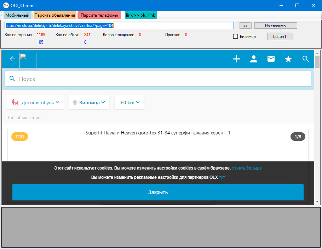Click Парсить объявления in the toolbar

click(54, 15)
